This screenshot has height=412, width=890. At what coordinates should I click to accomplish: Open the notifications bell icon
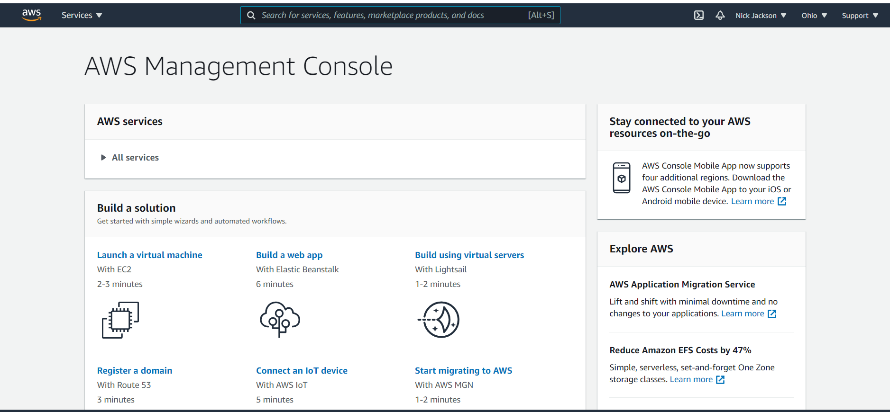click(x=720, y=15)
